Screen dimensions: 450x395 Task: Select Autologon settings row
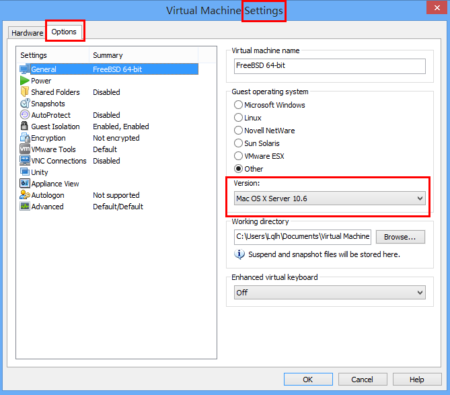point(109,195)
